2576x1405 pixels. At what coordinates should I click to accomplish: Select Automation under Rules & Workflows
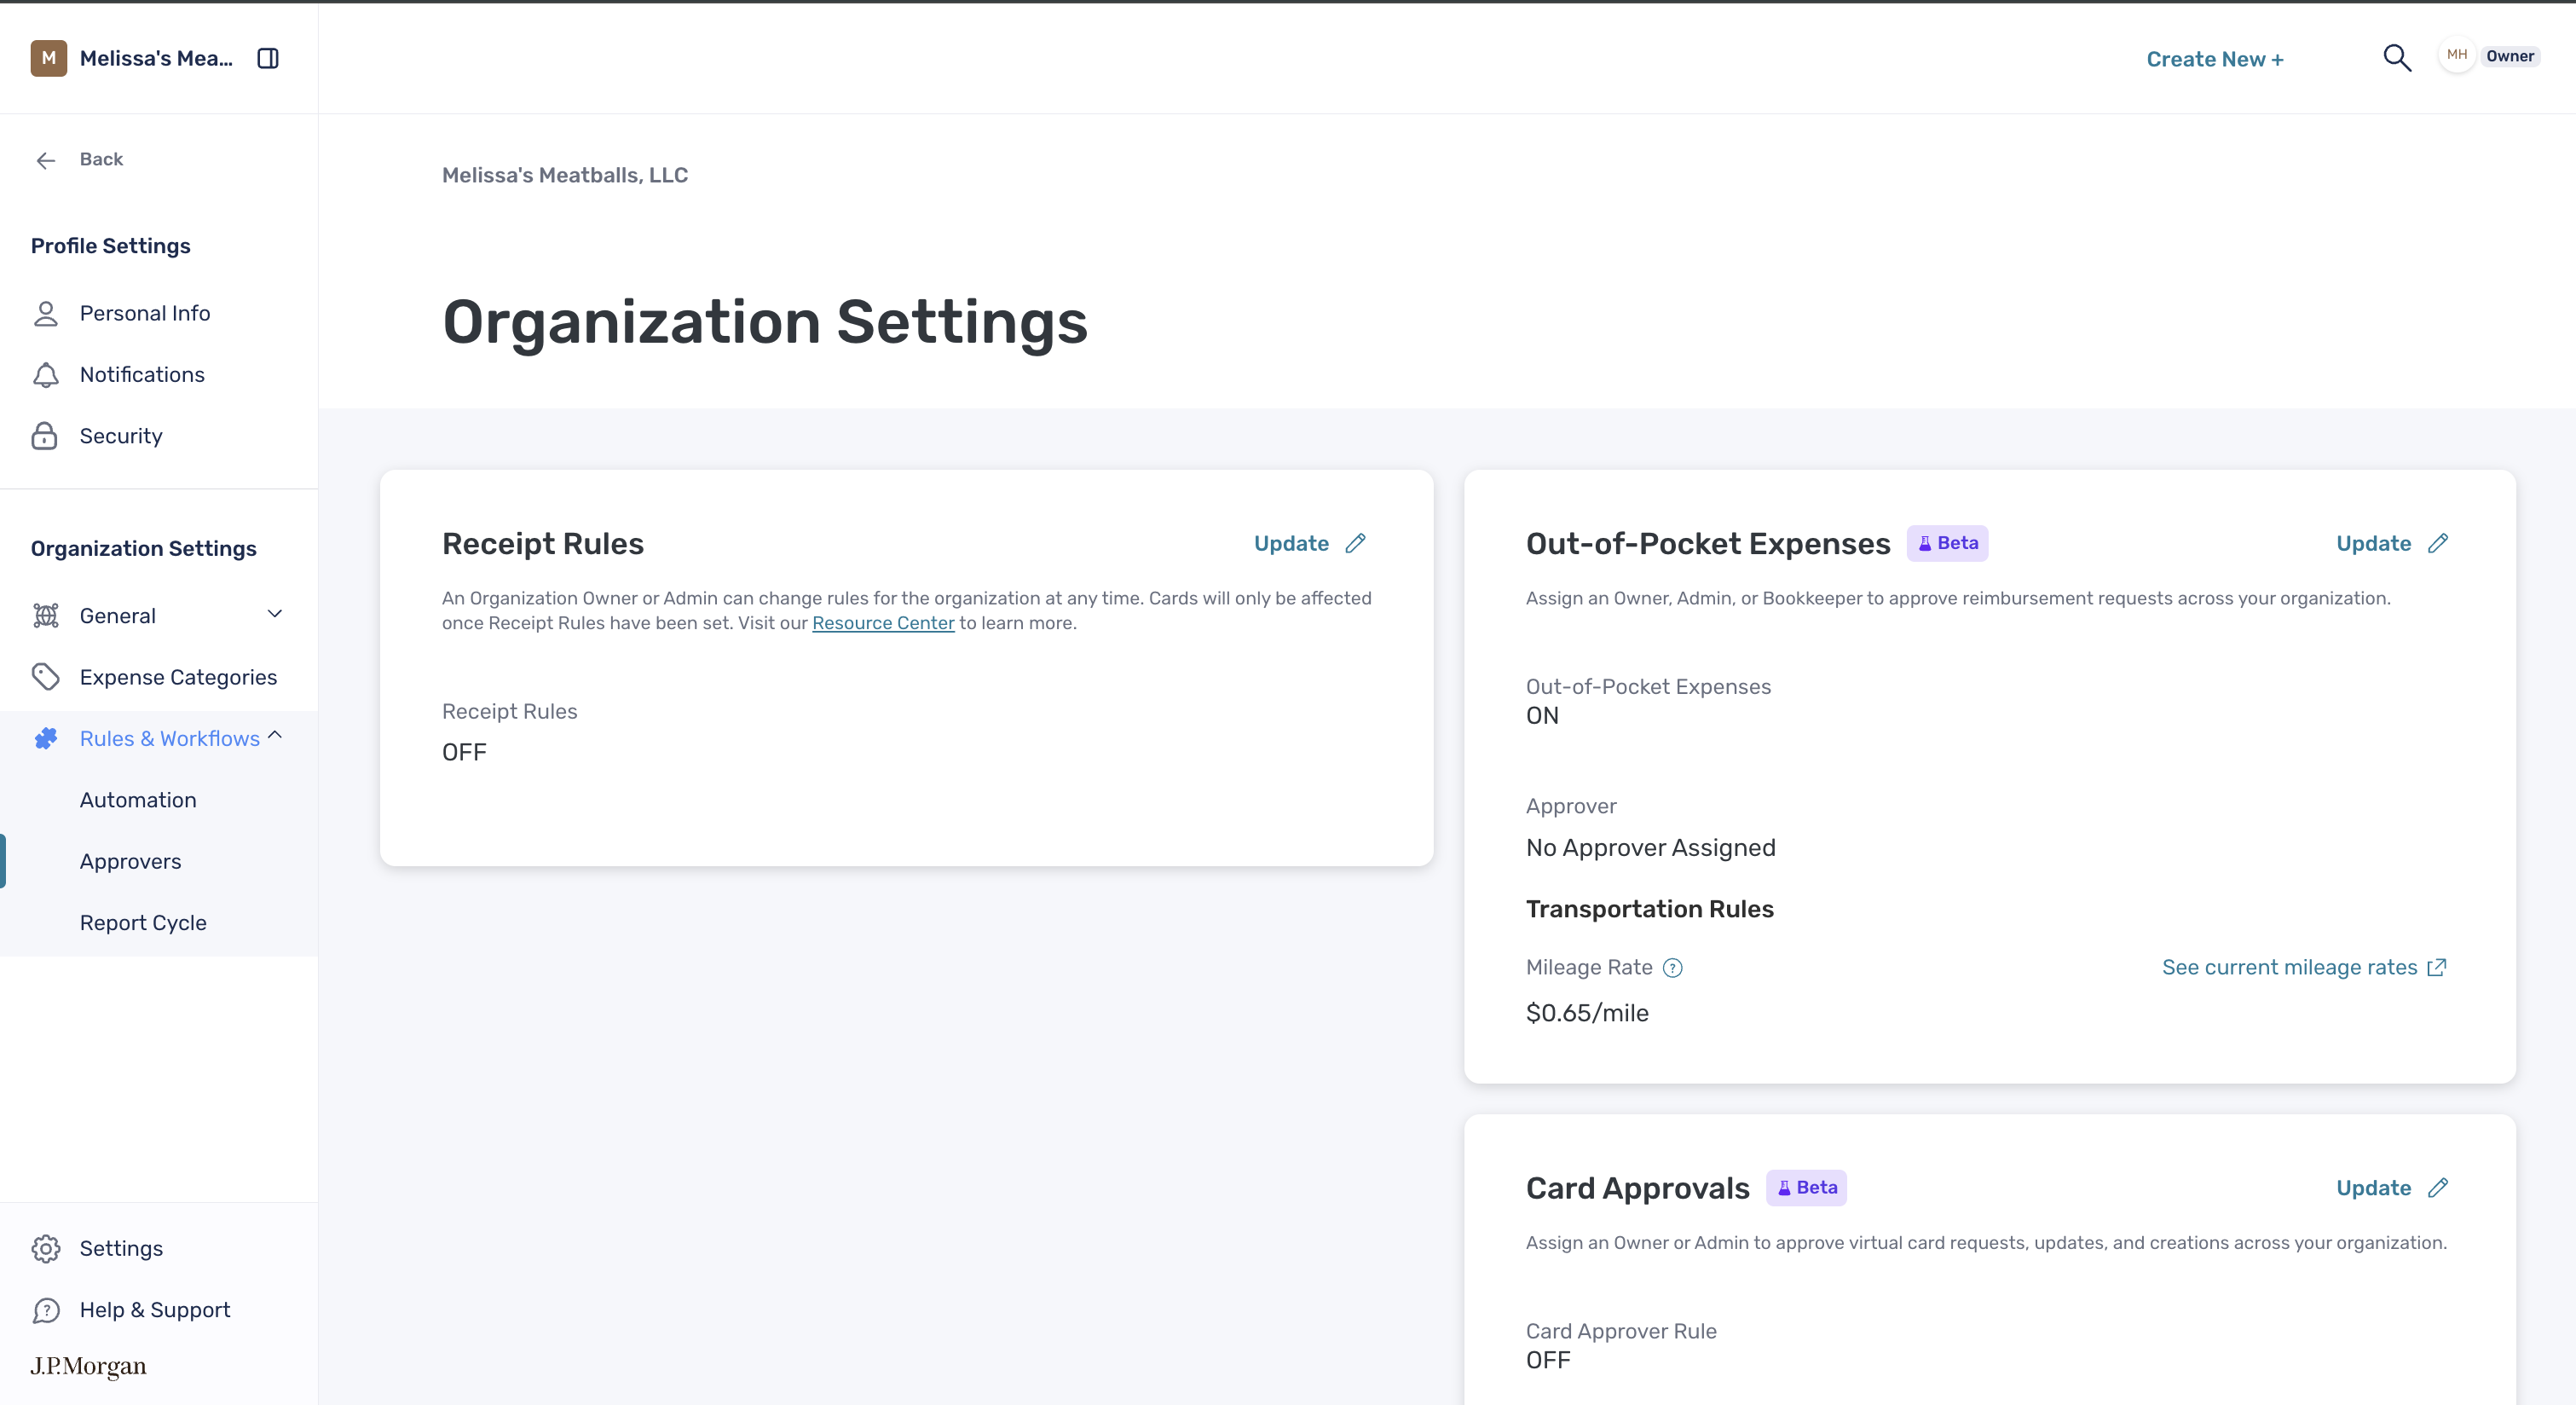(138, 800)
